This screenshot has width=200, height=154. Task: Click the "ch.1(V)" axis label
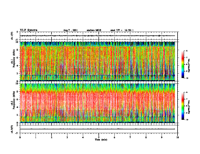coord(12,36)
